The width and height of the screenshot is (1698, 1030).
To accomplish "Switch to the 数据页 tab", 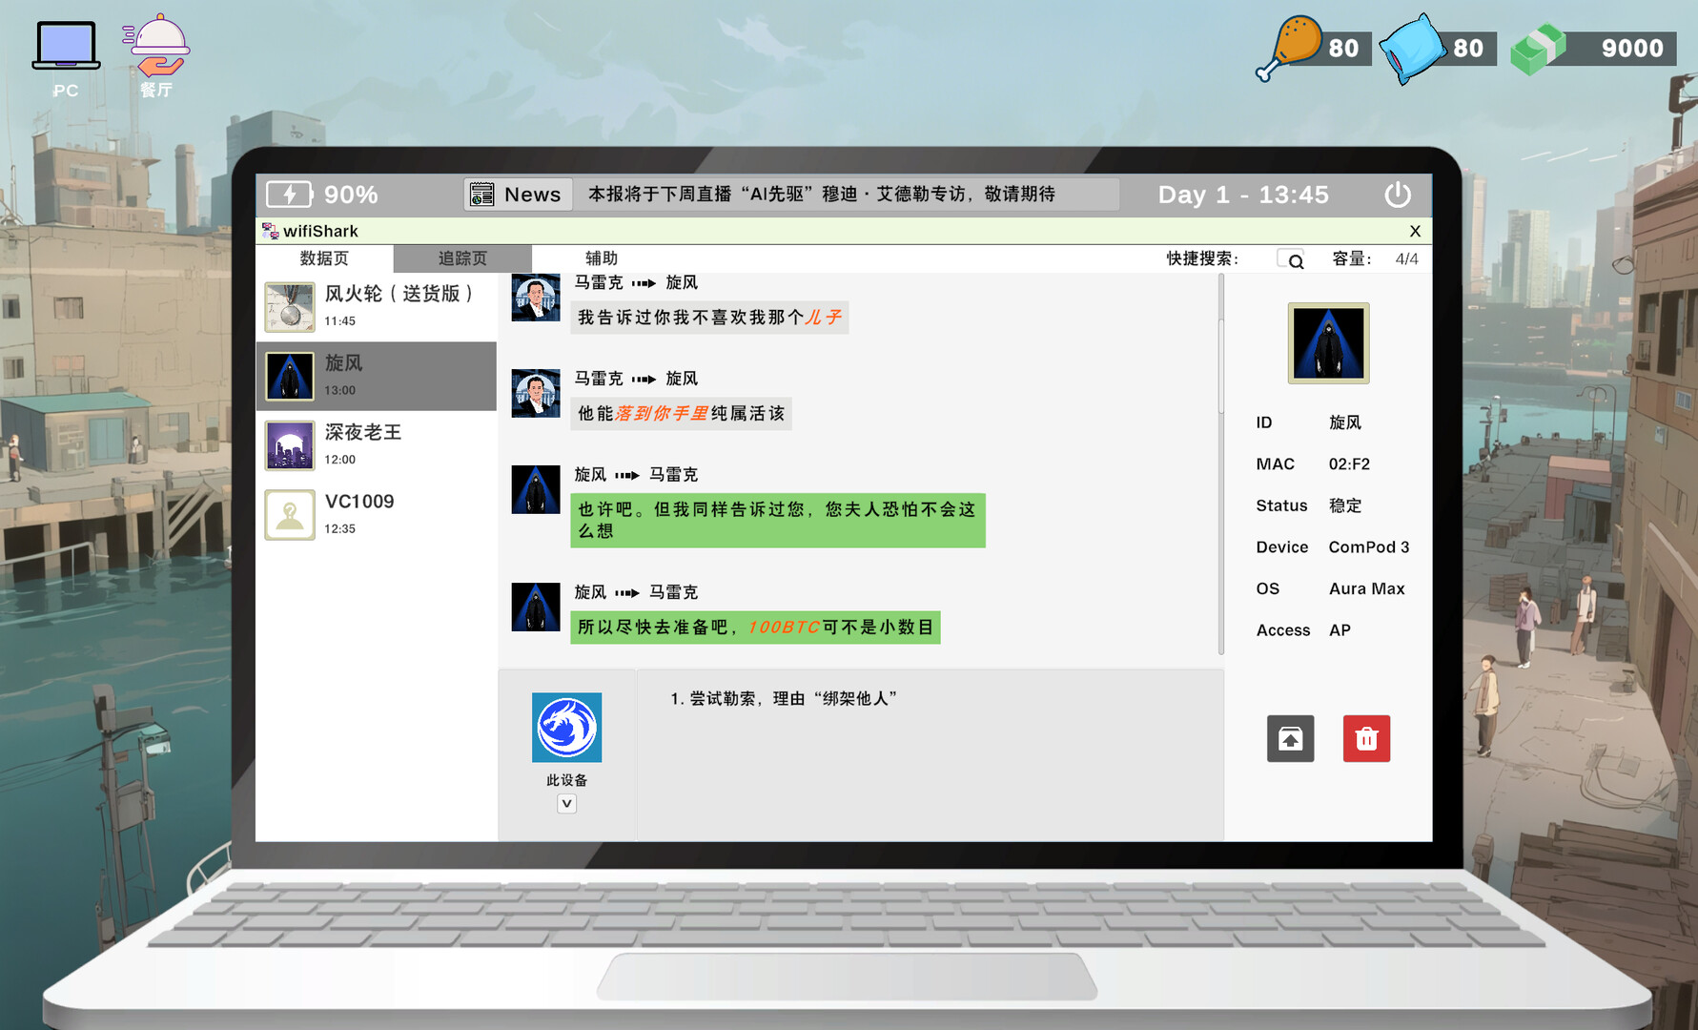I will [x=323, y=257].
